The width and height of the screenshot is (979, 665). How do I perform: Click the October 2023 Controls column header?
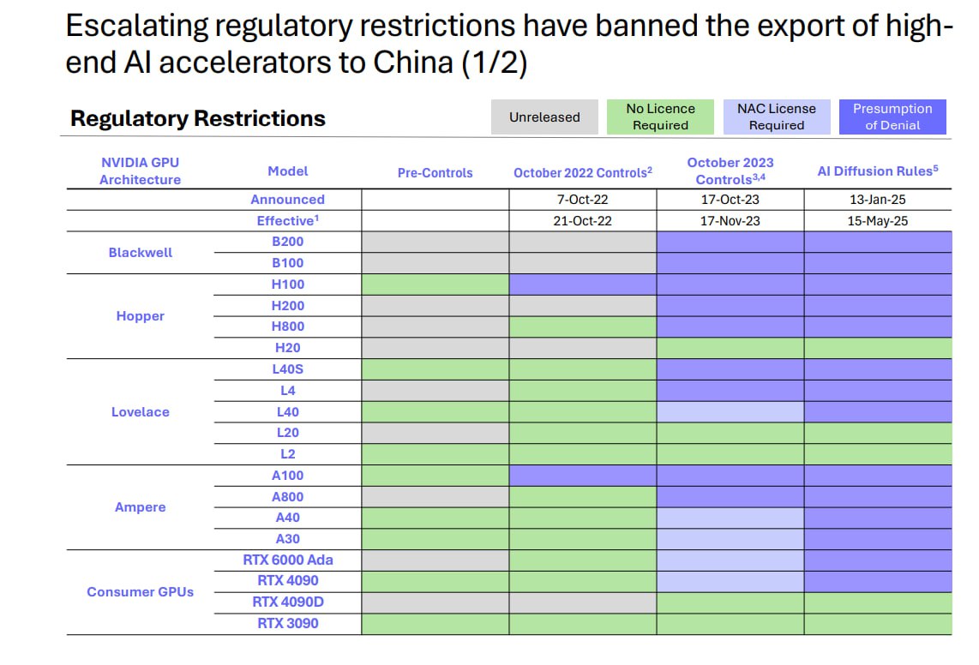pyautogui.click(x=730, y=171)
